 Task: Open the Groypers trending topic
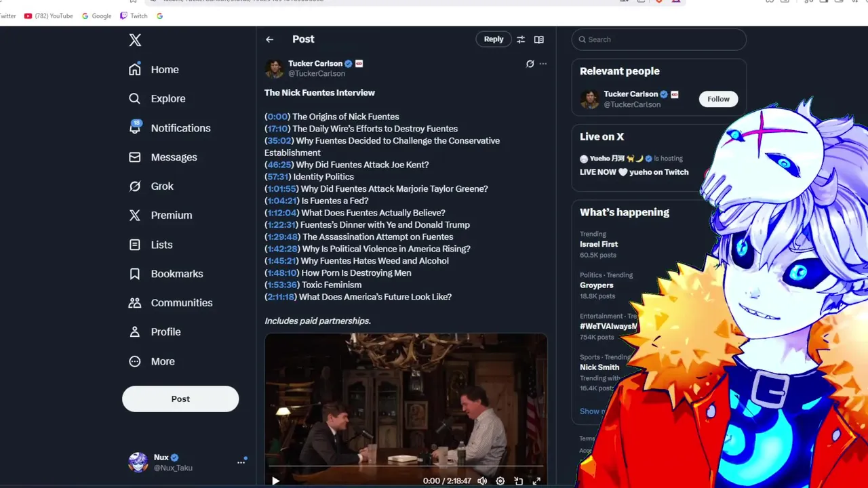pos(597,285)
